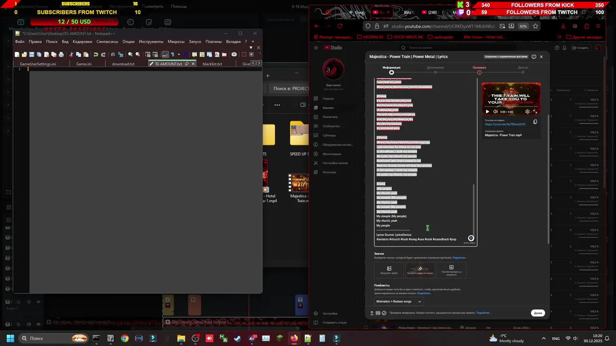
Task: Open Субтитры in the Studio sidebar
Action: [x=329, y=136]
